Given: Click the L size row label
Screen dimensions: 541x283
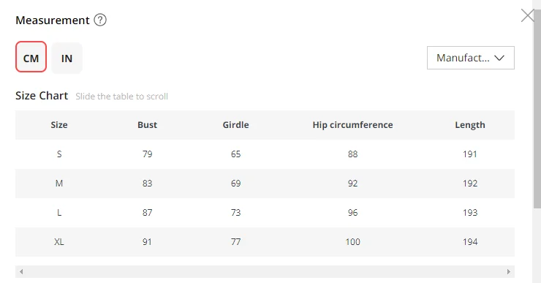Looking at the screenshot, I should pos(59,213).
